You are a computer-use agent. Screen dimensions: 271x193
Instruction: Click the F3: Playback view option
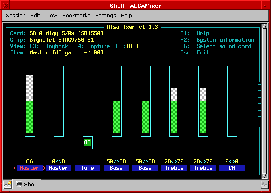(x=49, y=46)
